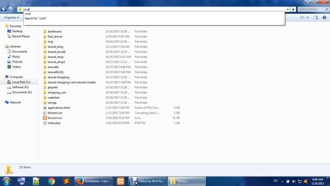This screenshot has height=186, width=330.
Task: Select bitnami.css file icon
Action: coord(45,113)
